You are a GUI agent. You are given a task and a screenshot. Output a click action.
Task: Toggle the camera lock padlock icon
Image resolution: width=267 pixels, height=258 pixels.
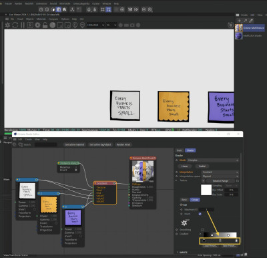tap(45, 25)
